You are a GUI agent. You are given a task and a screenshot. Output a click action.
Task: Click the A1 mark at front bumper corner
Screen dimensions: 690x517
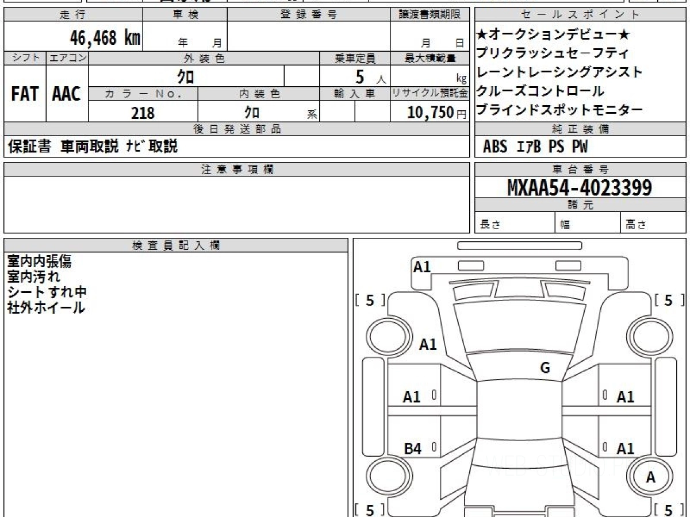click(x=422, y=267)
